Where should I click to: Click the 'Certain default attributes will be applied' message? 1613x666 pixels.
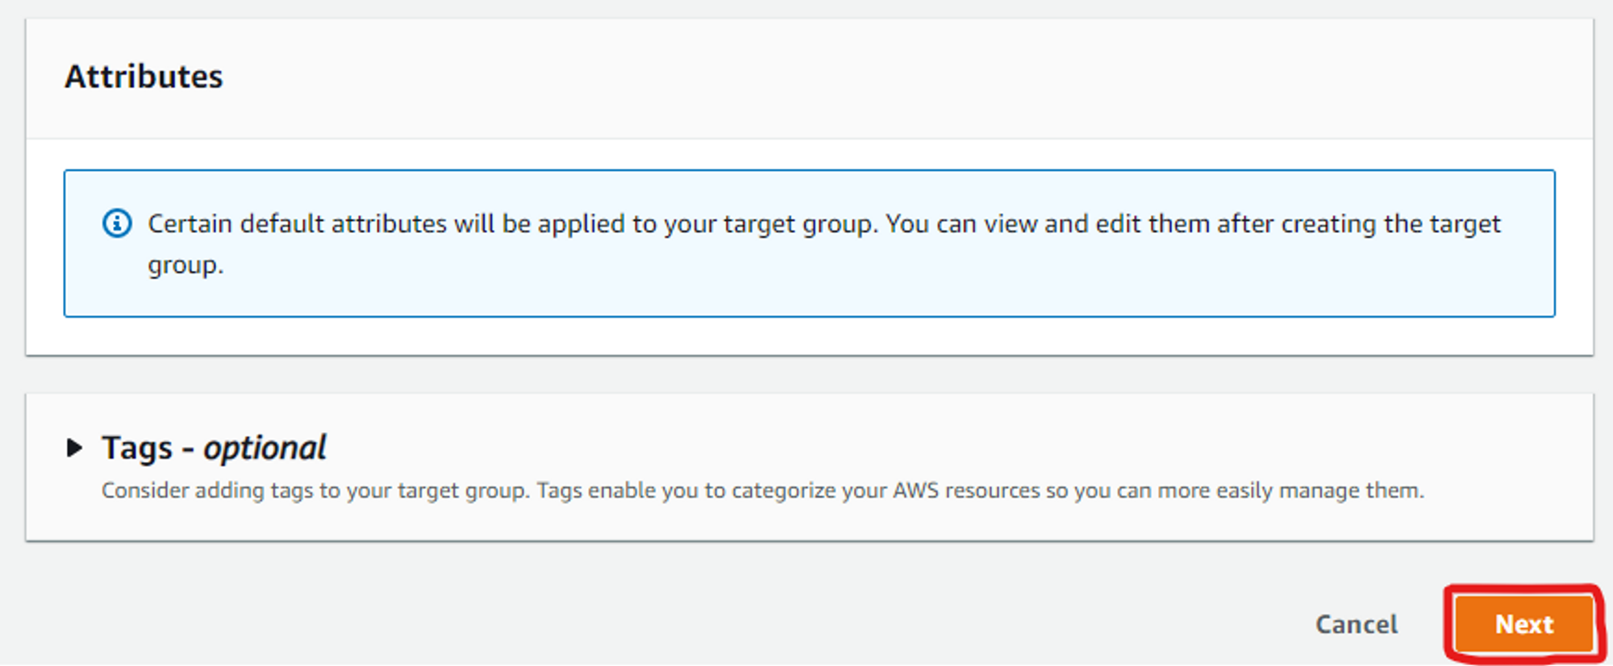pyautogui.click(x=823, y=244)
